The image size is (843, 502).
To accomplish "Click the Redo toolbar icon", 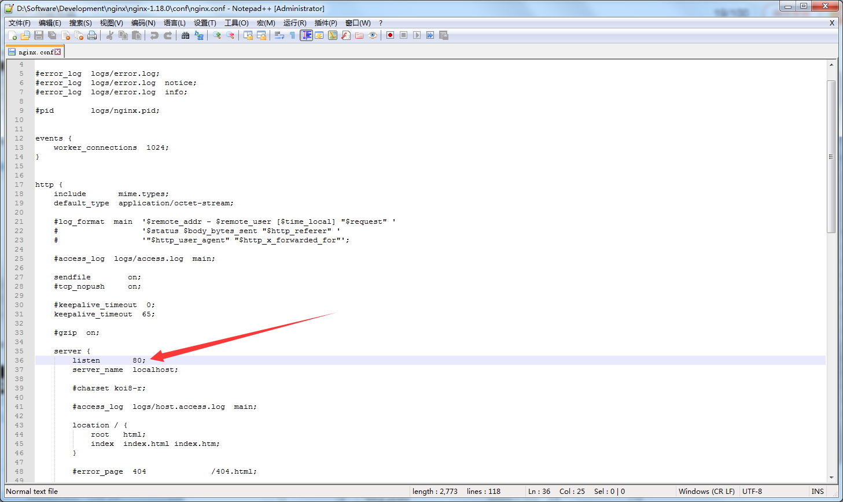I will [x=167, y=35].
